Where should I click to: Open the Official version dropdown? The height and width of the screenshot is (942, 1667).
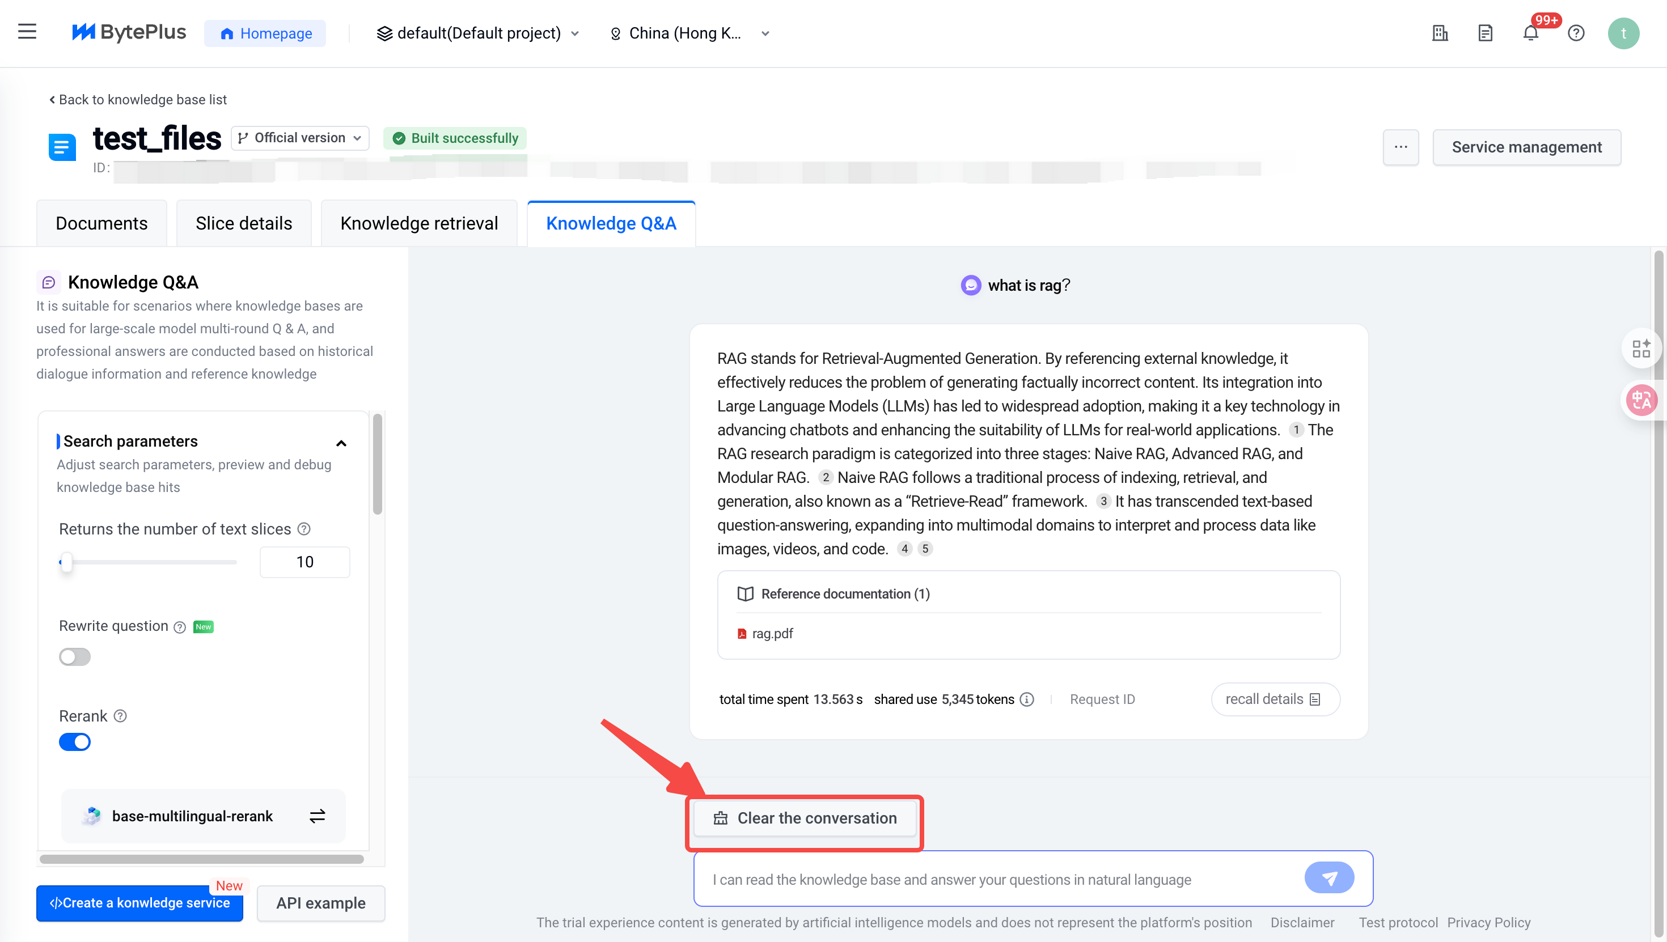(x=299, y=138)
